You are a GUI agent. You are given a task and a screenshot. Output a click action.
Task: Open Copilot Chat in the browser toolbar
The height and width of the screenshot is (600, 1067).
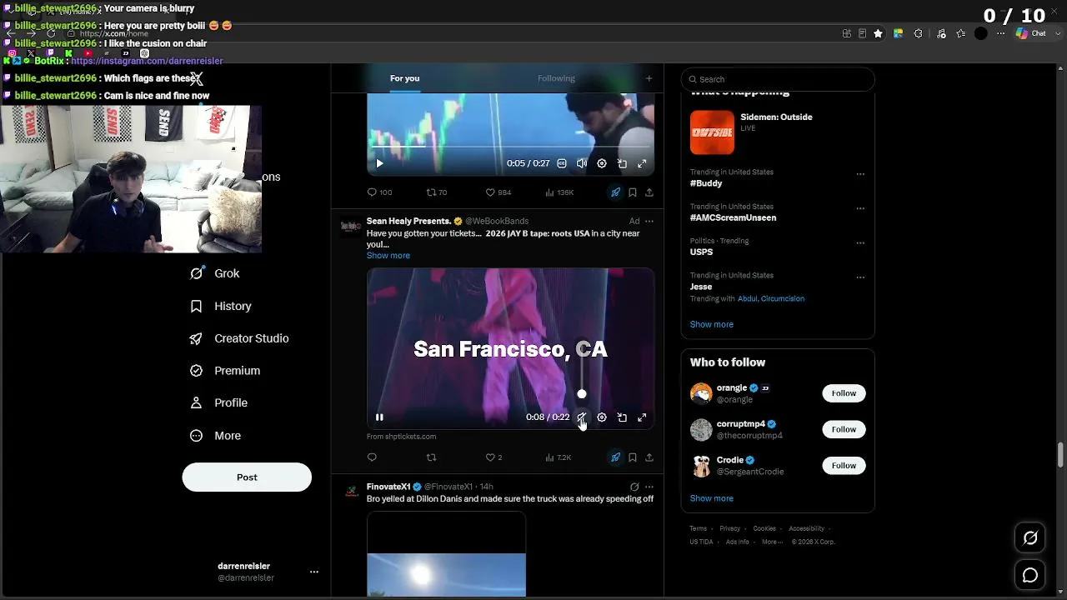pos(1031,34)
